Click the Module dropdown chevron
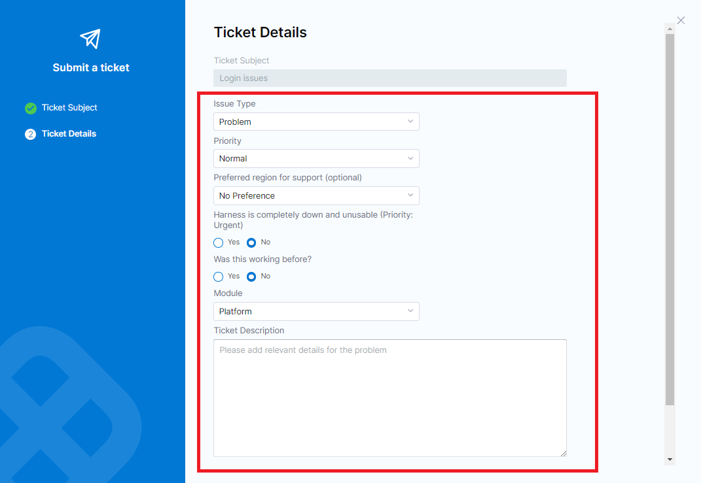 click(x=410, y=311)
